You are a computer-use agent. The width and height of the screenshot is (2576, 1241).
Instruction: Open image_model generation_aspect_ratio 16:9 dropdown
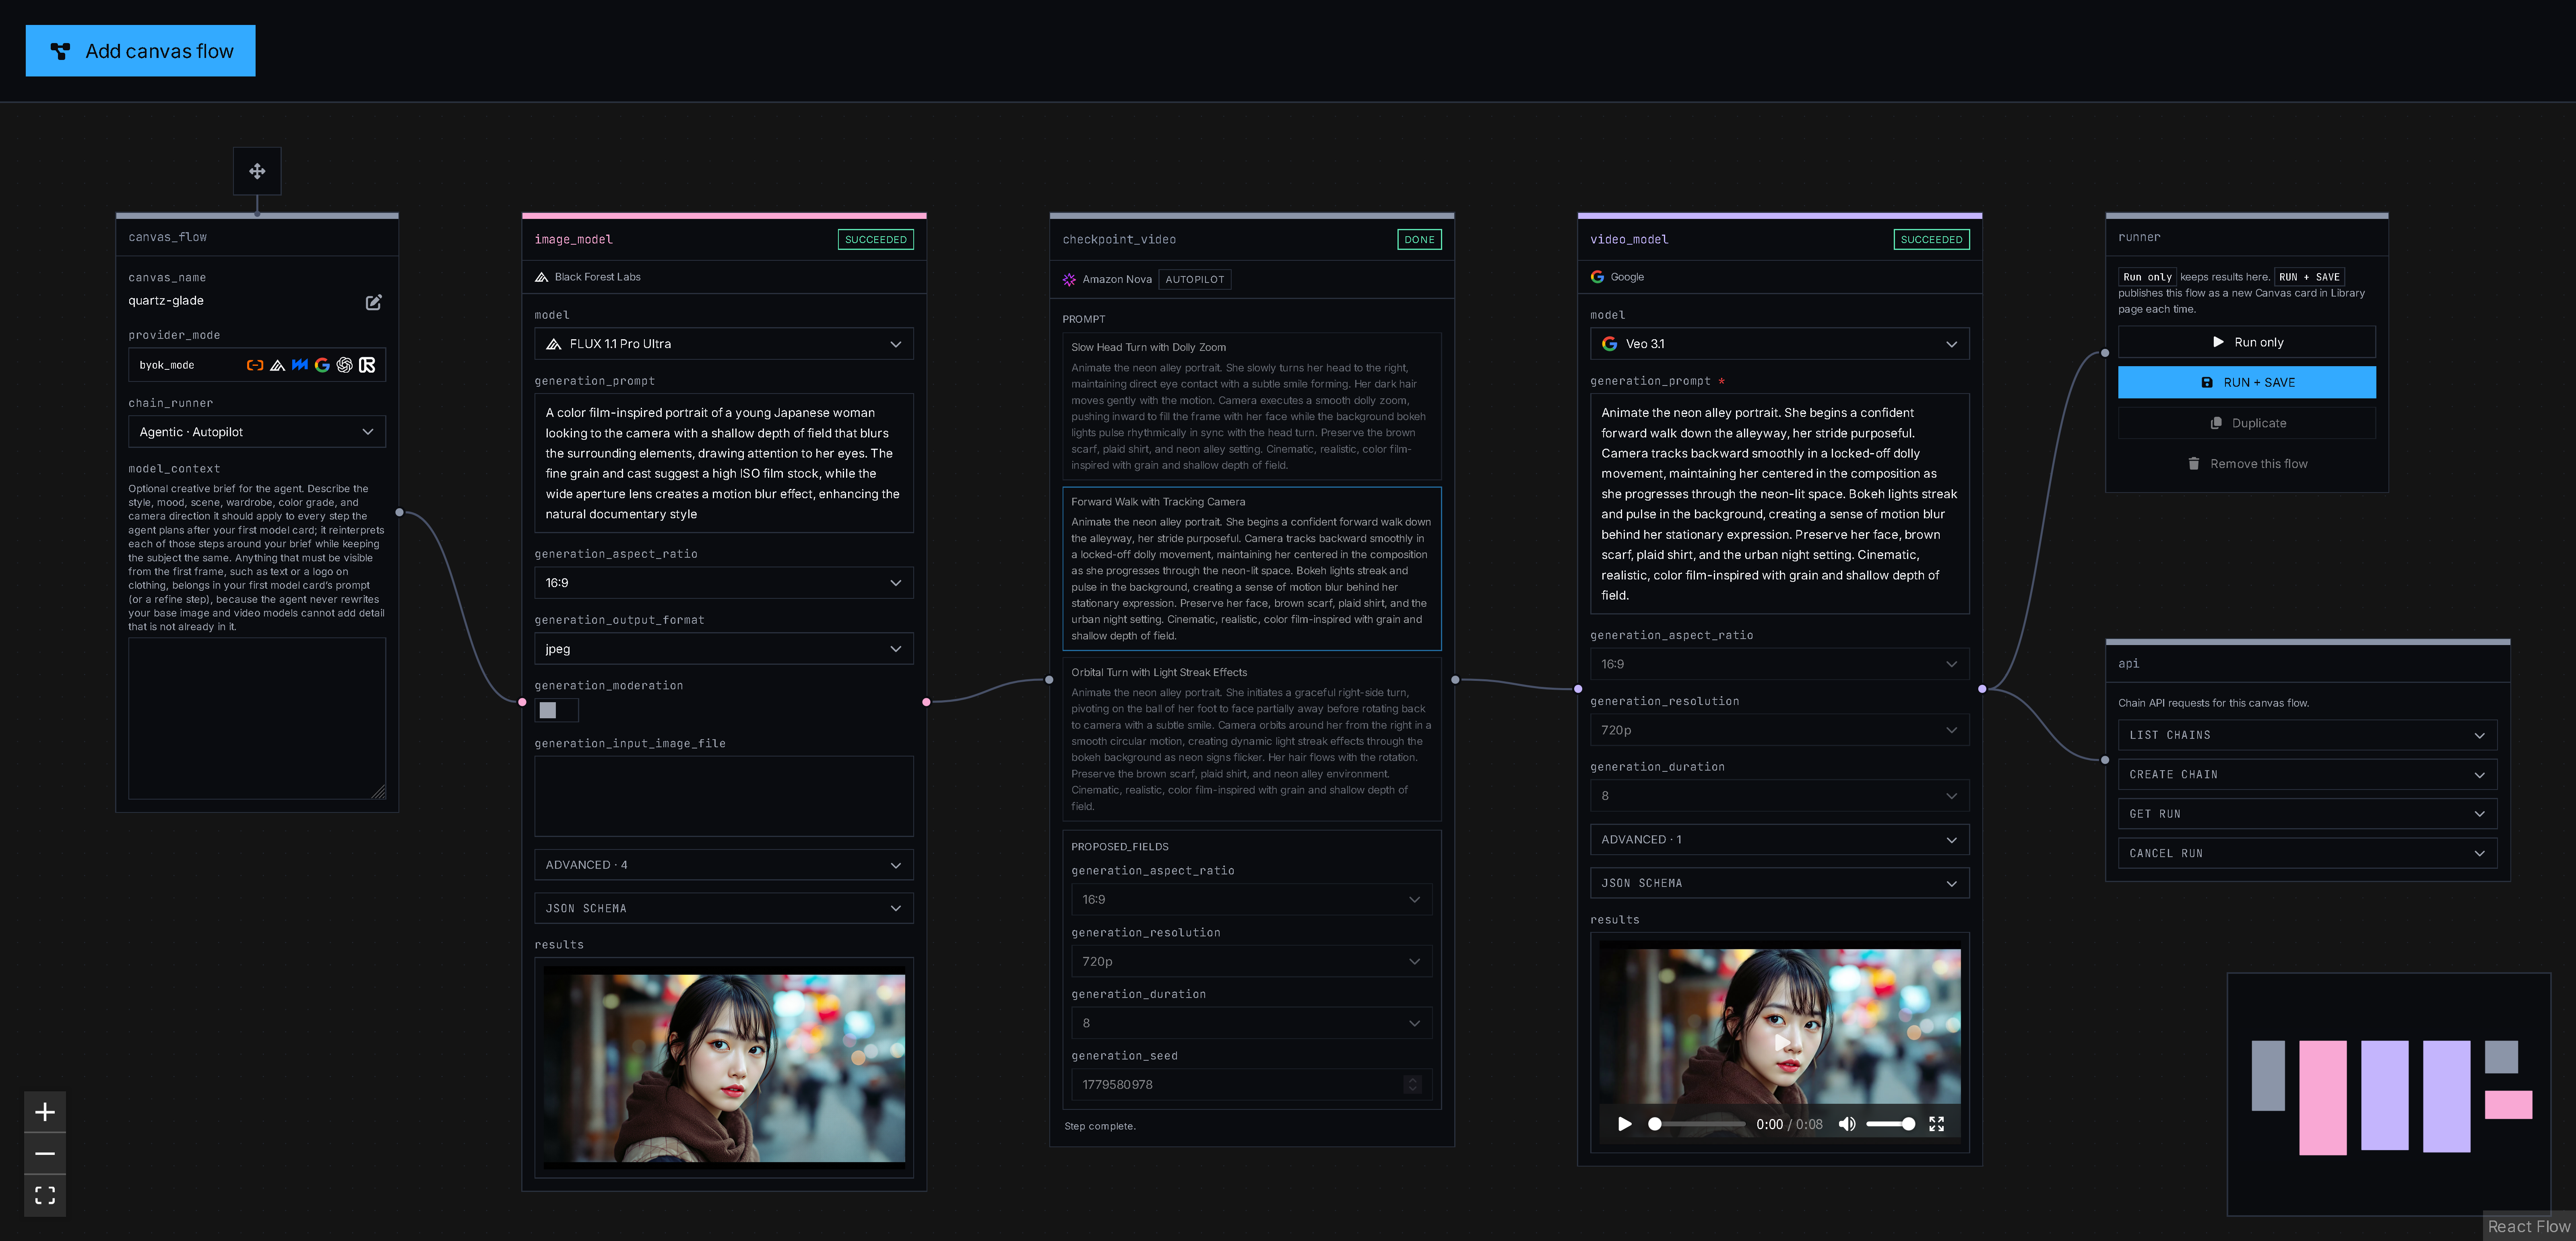[x=724, y=583]
